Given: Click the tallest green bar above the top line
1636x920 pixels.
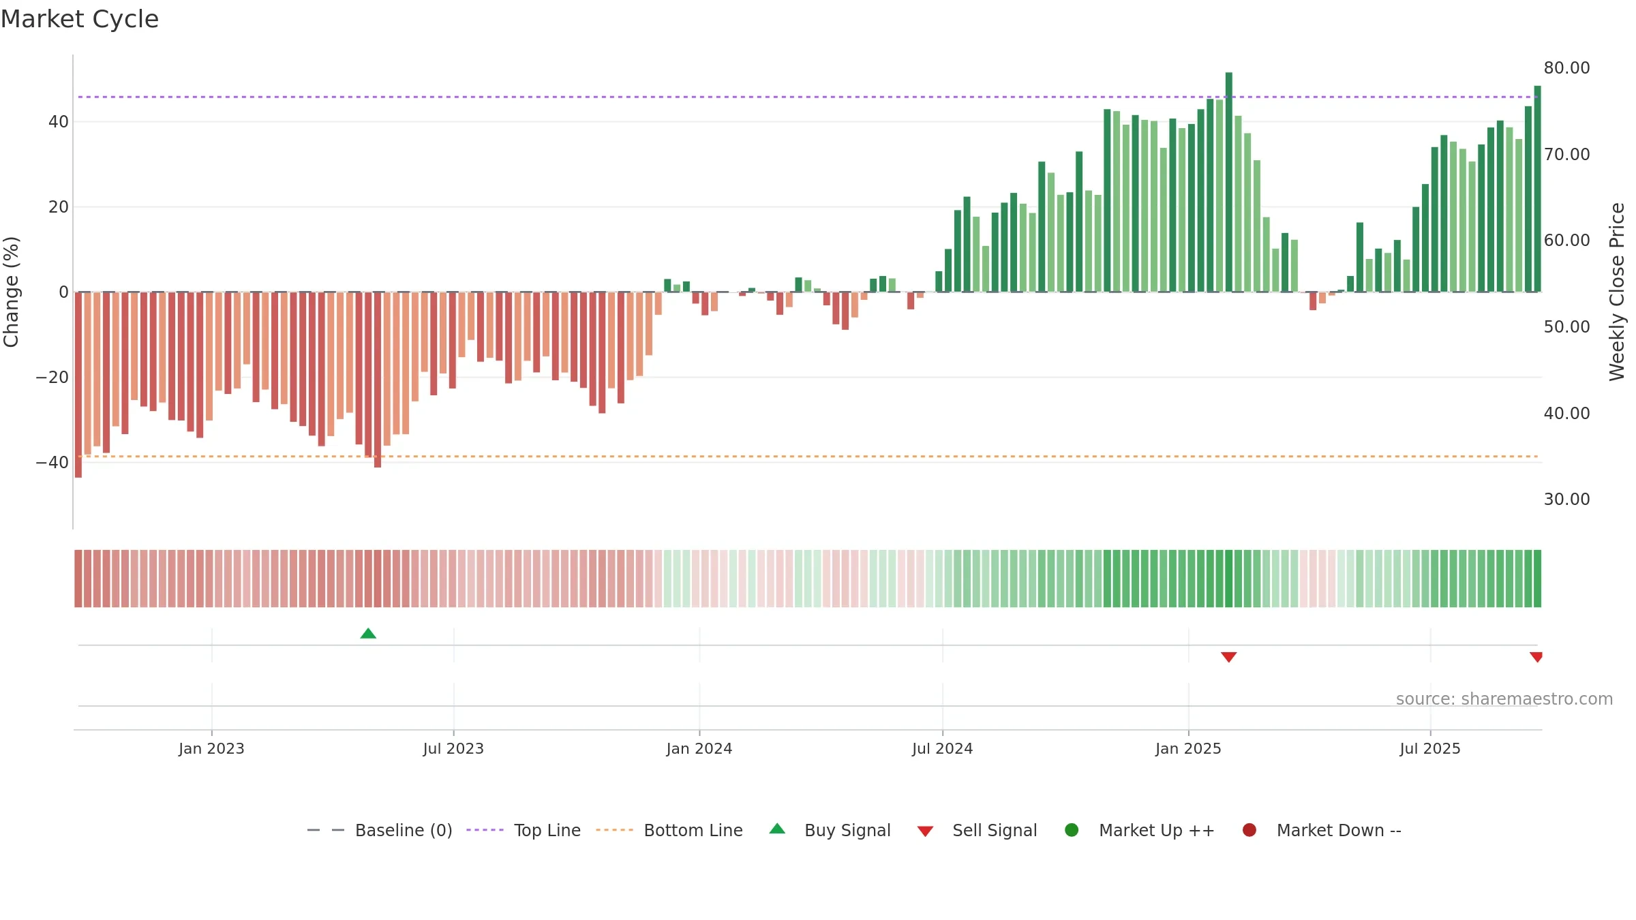Looking at the screenshot, I should point(1228,182).
